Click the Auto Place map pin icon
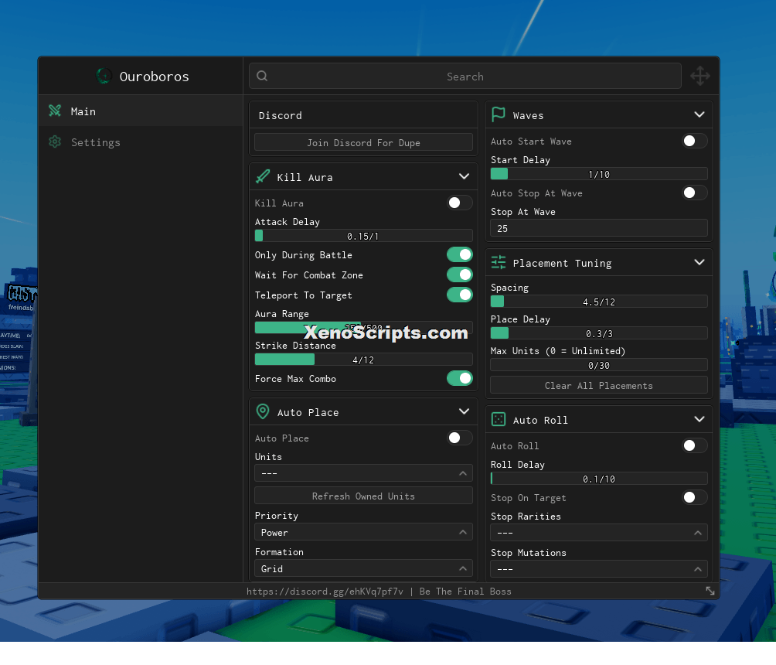The width and height of the screenshot is (776, 665). 263,411
